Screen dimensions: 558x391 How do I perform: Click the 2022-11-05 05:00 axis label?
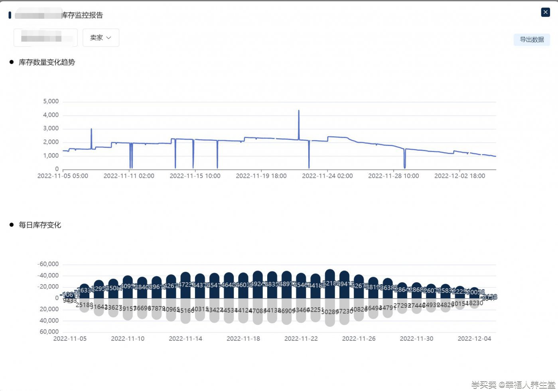point(63,176)
